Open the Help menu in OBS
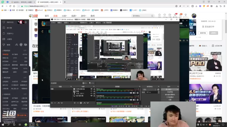The width and height of the screenshot is (227, 127). point(98,23)
